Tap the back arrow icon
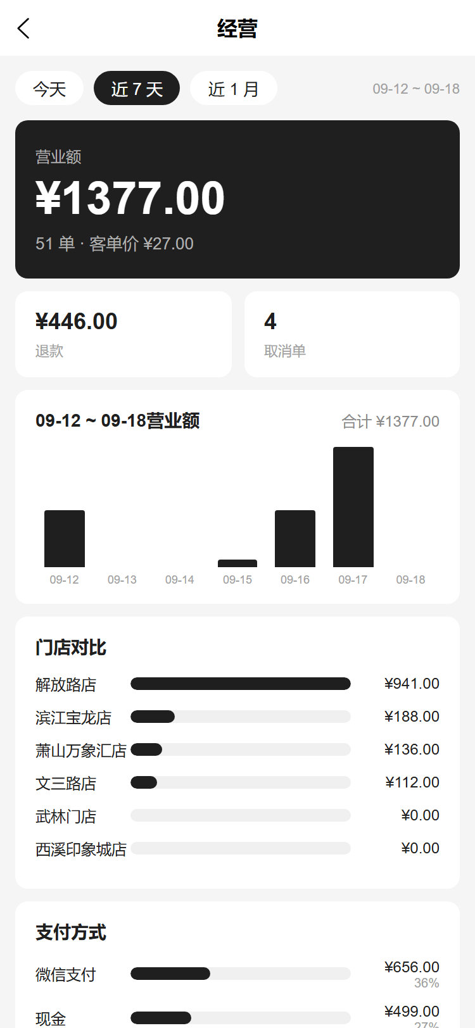 (23, 28)
